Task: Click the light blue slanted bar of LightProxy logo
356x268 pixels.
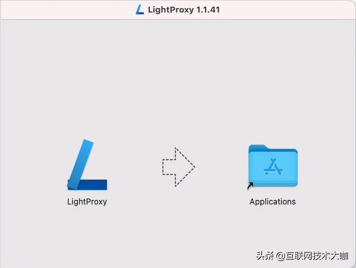Action: coord(81,164)
